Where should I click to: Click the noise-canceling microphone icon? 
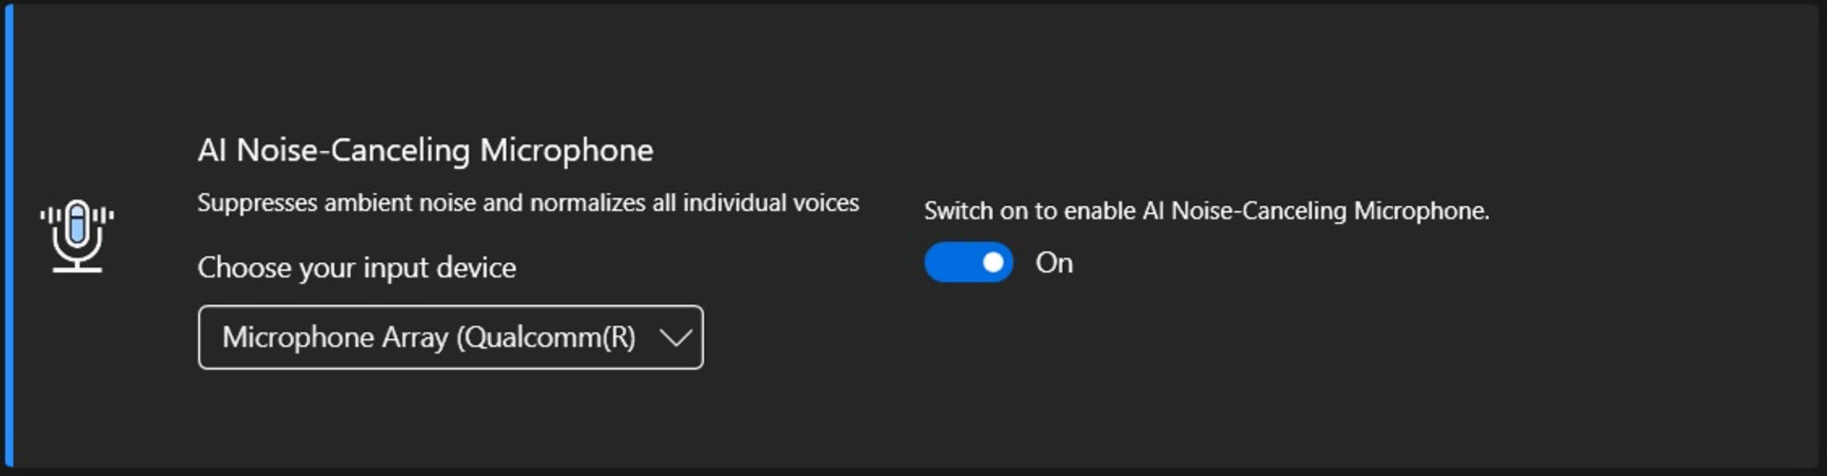tap(77, 237)
